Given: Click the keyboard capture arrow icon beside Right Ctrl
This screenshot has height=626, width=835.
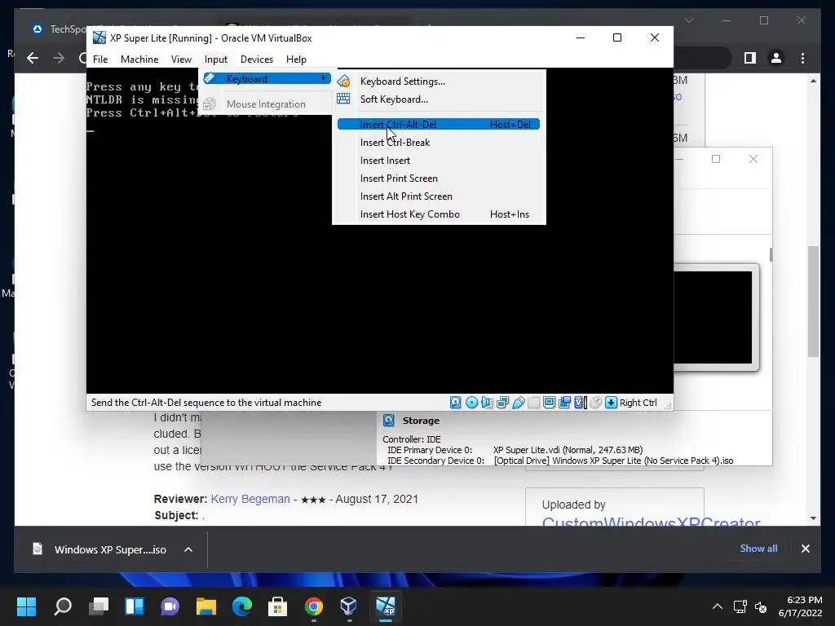Looking at the screenshot, I should (x=612, y=403).
